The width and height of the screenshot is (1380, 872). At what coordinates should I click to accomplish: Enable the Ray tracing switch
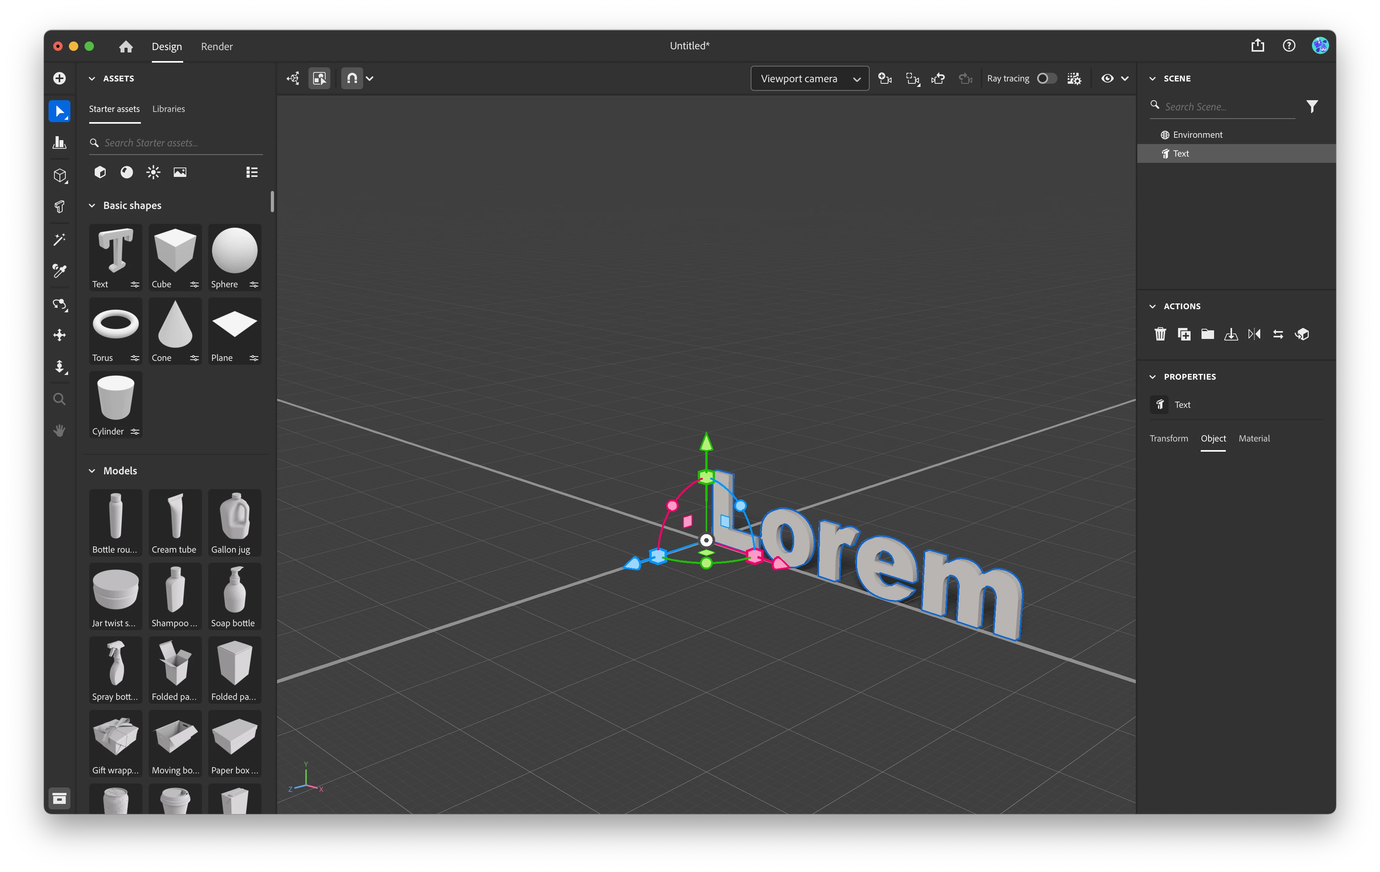tap(1046, 79)
